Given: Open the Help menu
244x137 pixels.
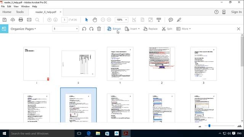Looking at the screenshot, I should [x=35, y=6].
